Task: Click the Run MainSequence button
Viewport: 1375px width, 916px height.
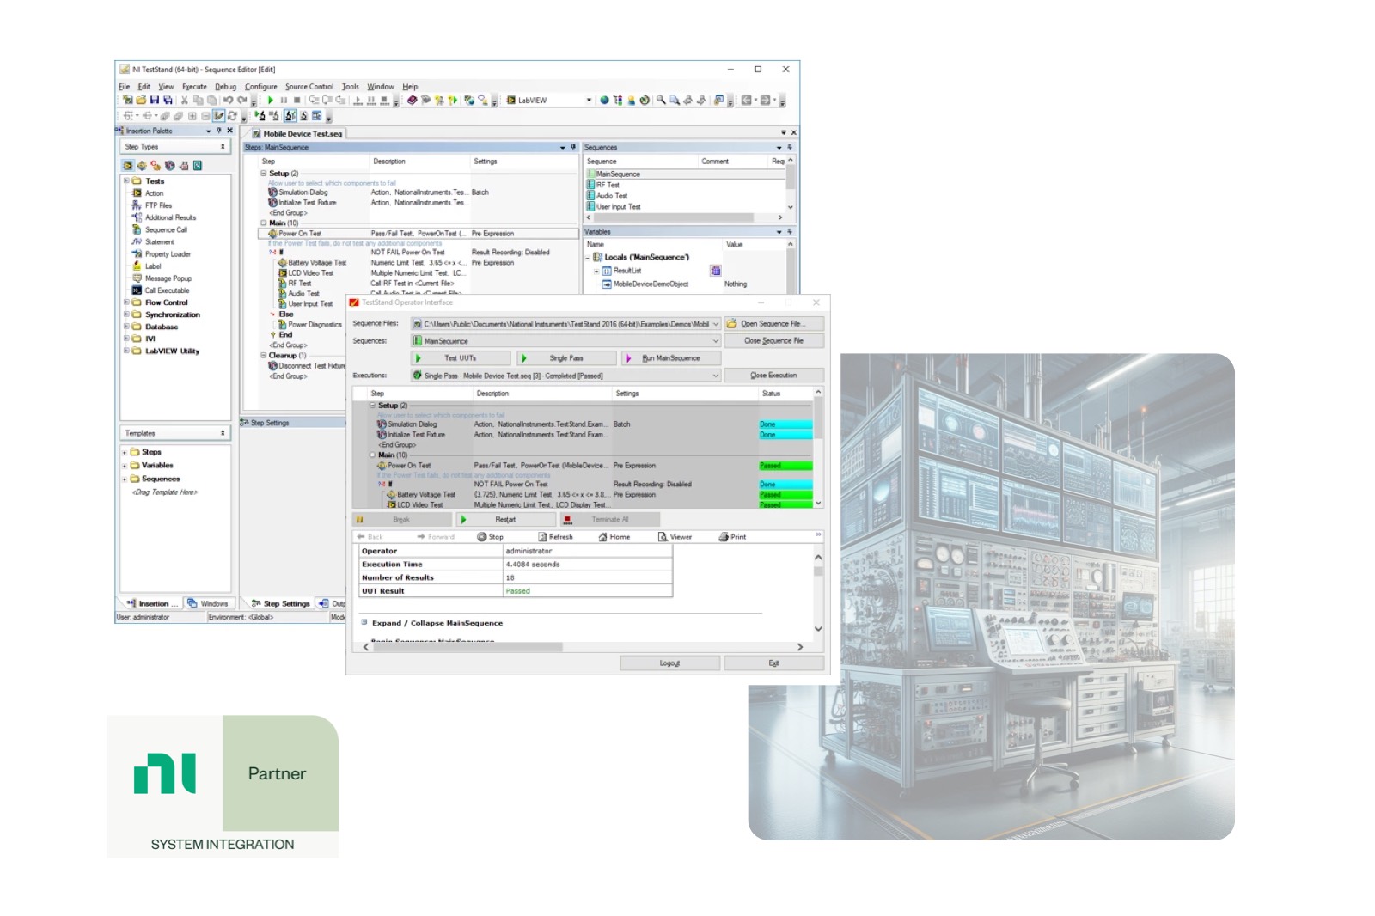Action: tap(671, 358)
